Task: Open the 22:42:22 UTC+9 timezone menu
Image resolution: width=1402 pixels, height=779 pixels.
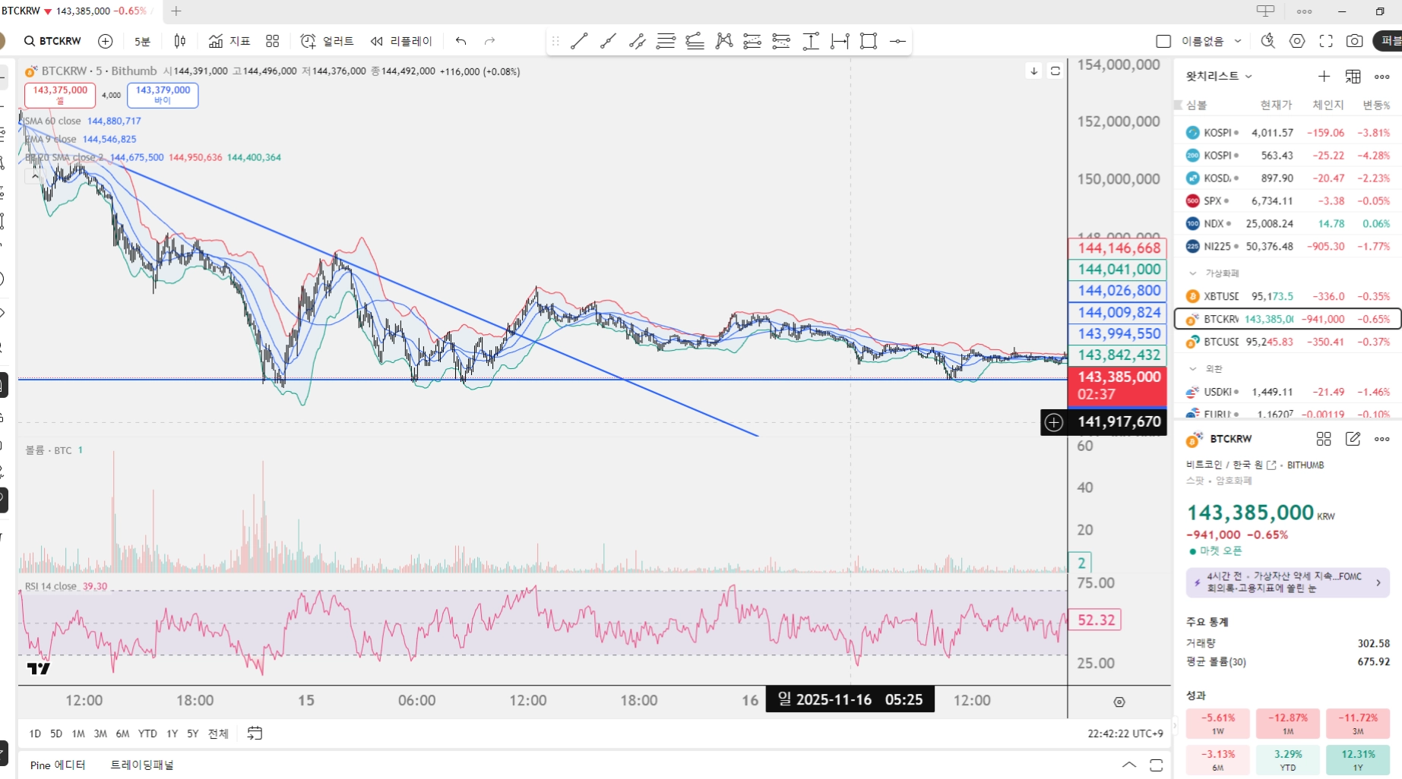Action: tap(1125, 733)
